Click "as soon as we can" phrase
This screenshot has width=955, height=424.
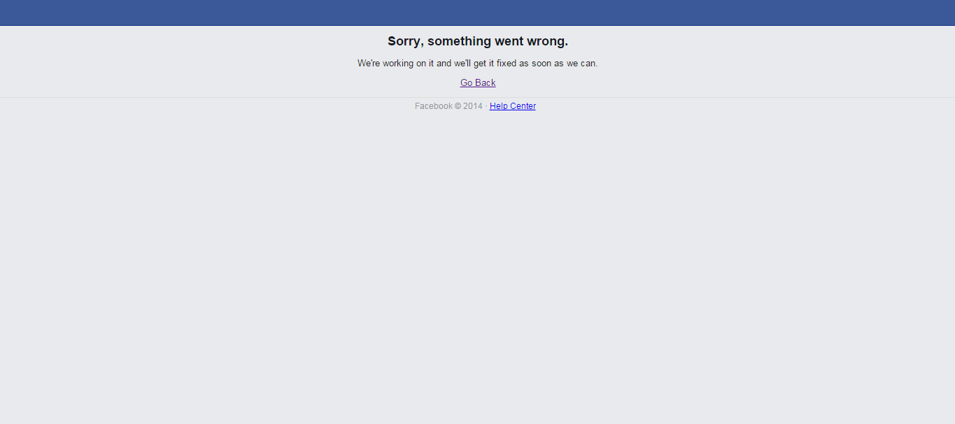(x=558, y=63)
